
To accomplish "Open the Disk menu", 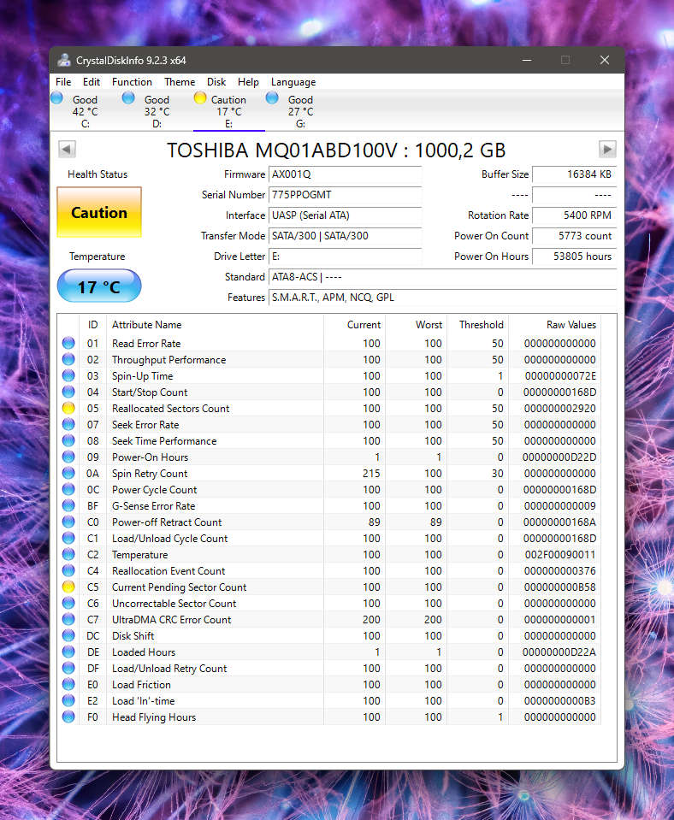I will 216,82.
